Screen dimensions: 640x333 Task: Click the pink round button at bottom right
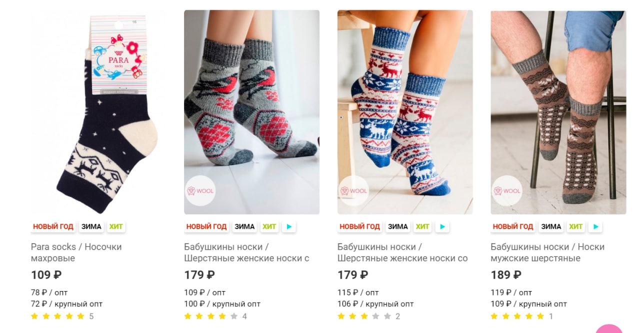609,329
